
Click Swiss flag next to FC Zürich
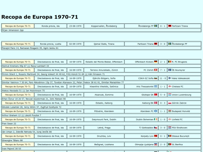[156, 70]
